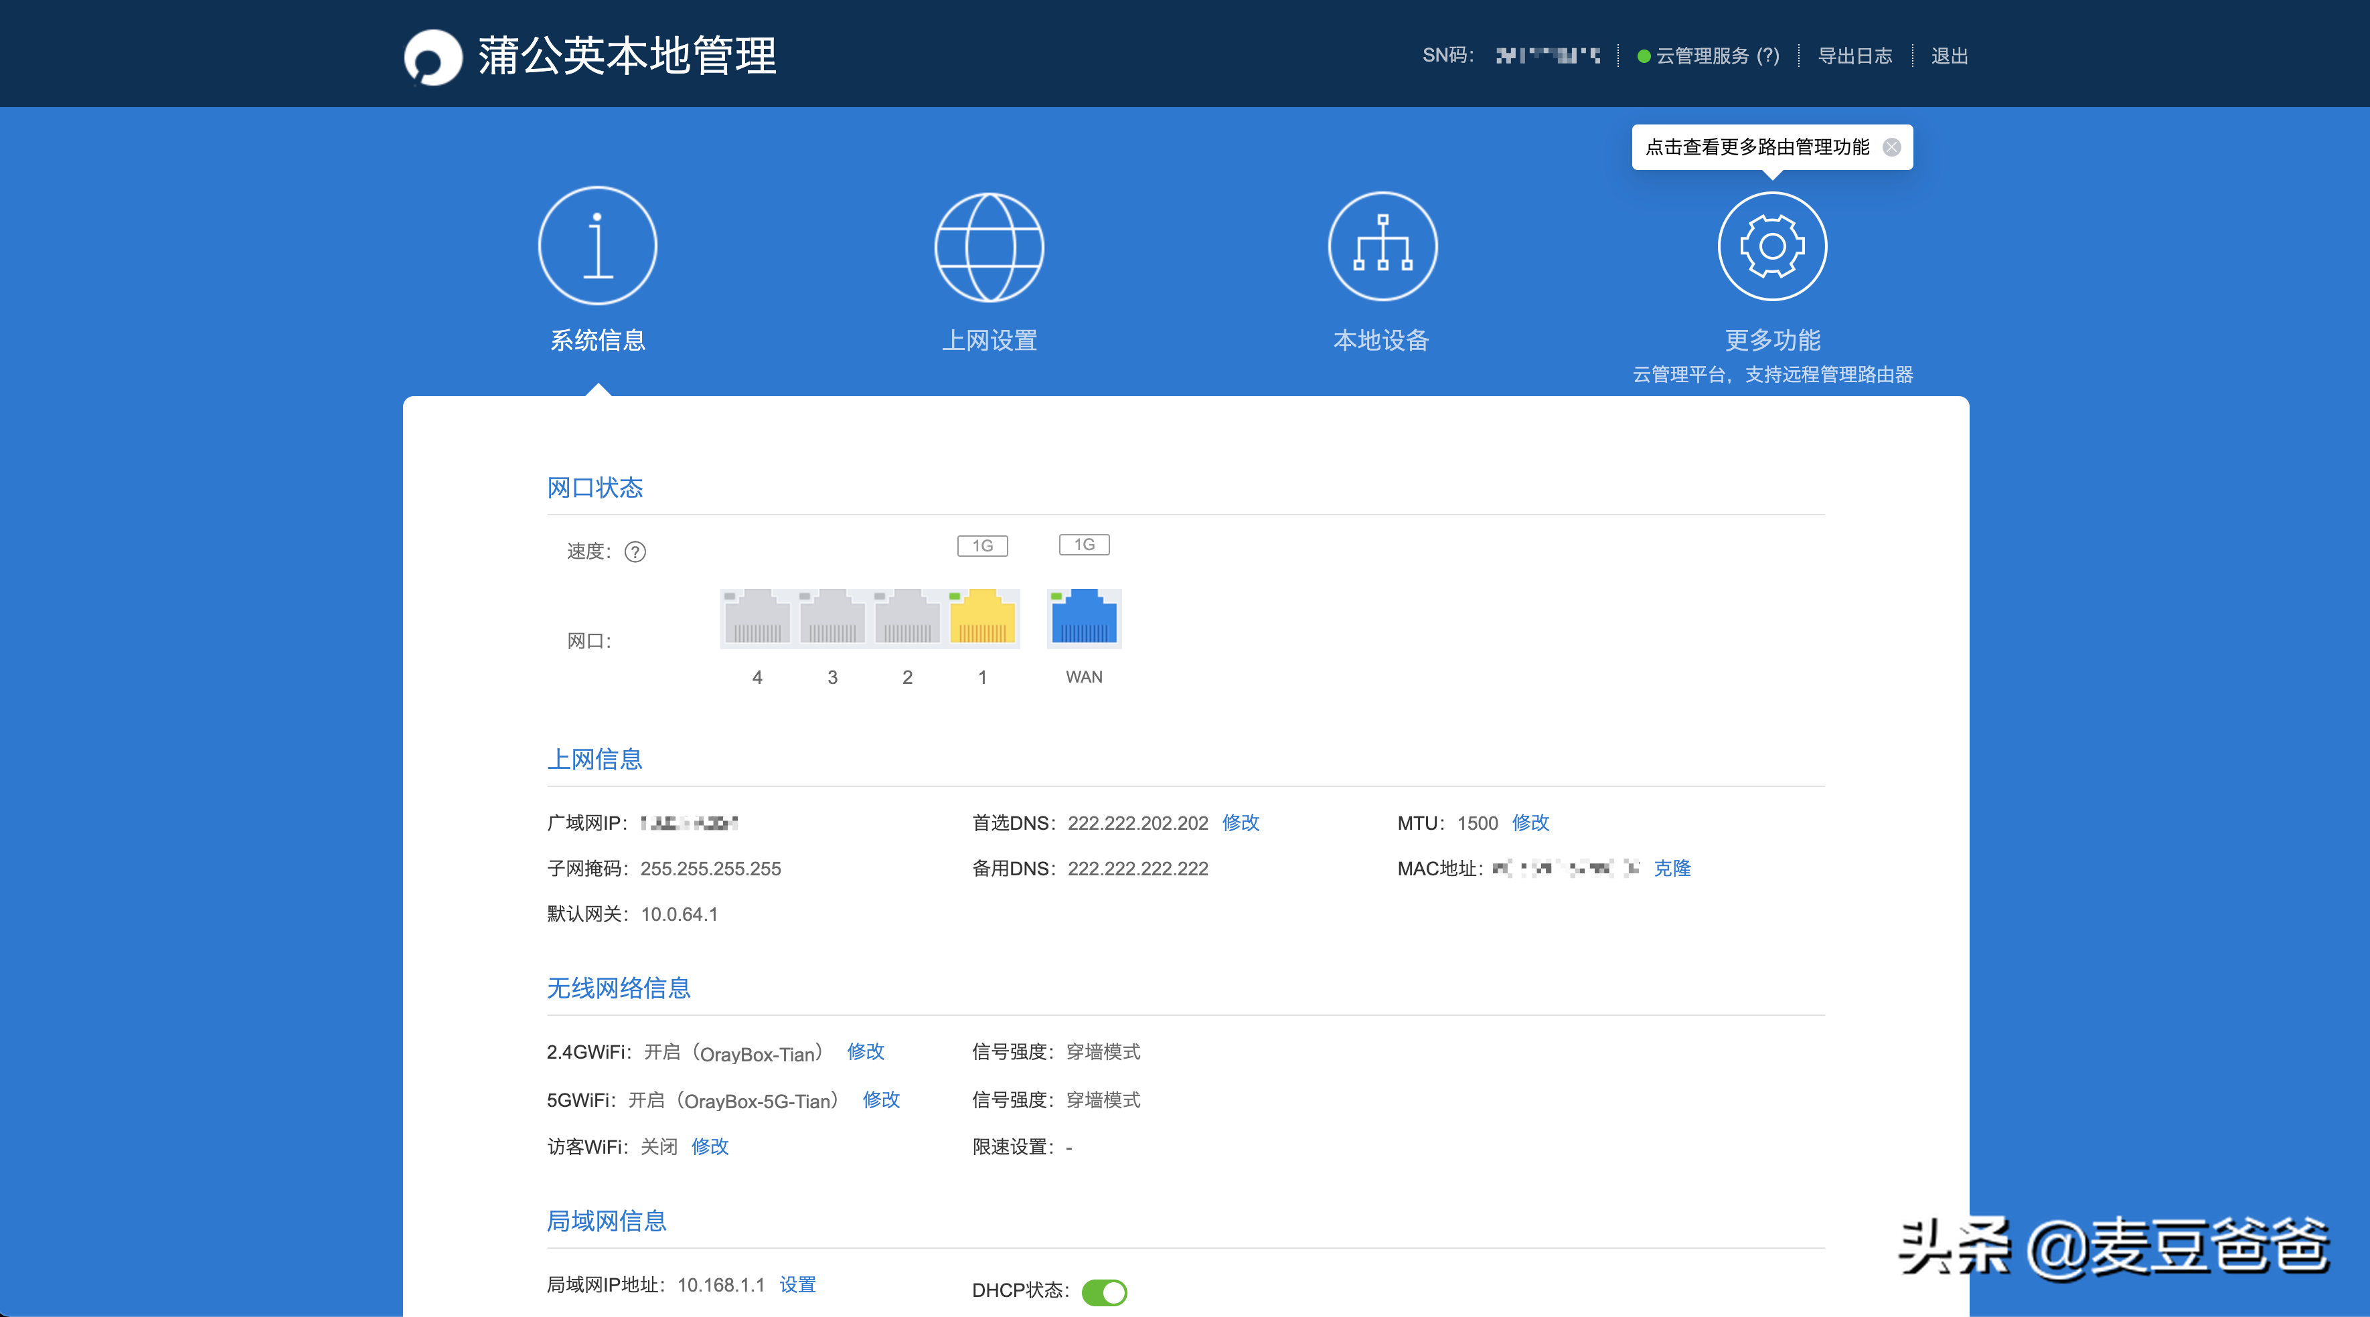Click the speed help question mark icon
The height and width of the screenshot is (1317, 2370).
(x=635, y=552)
